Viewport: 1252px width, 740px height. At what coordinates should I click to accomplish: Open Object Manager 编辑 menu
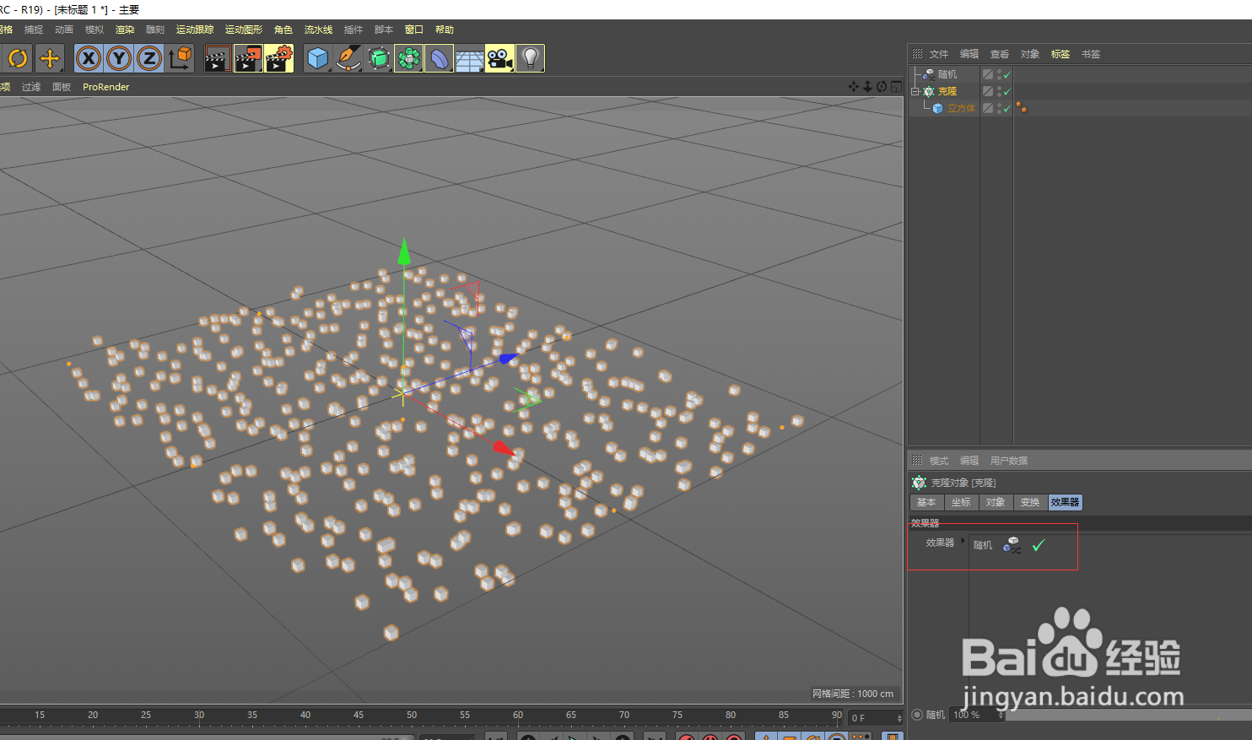[969, 54]
